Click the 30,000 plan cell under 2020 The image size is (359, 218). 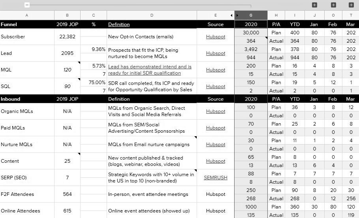[x=251, y=33]
